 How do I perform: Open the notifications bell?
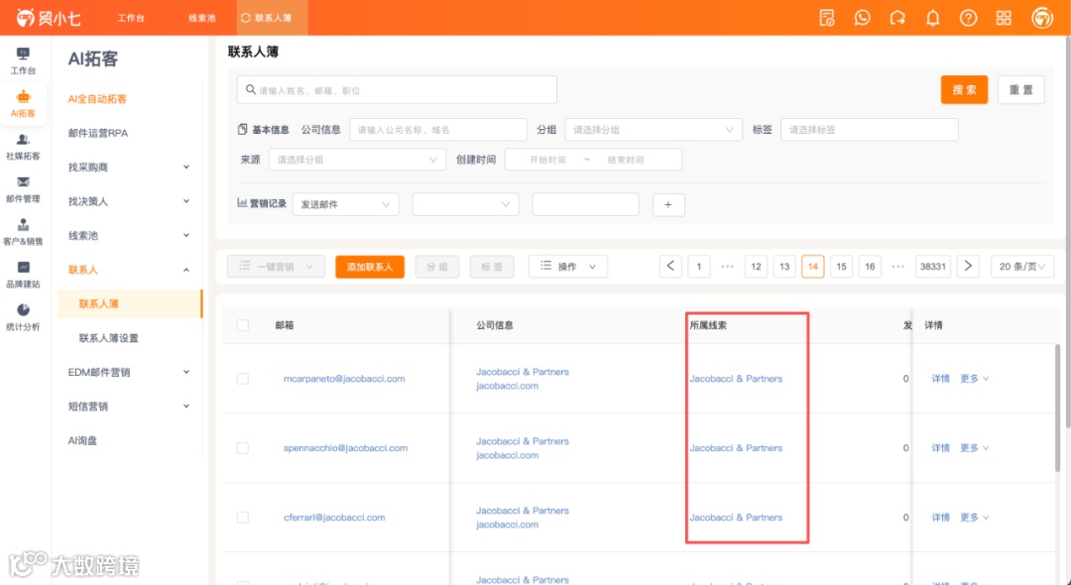point(933,18)
